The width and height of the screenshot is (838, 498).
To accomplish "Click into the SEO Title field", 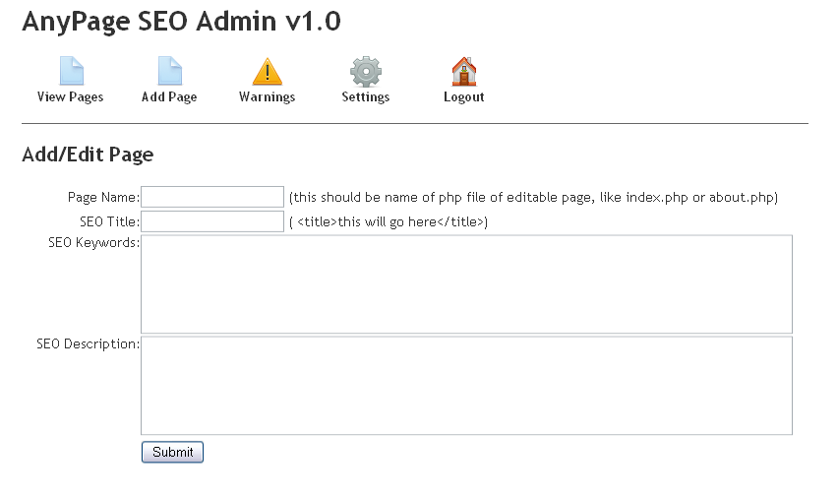I will click(x=212, y=221).
